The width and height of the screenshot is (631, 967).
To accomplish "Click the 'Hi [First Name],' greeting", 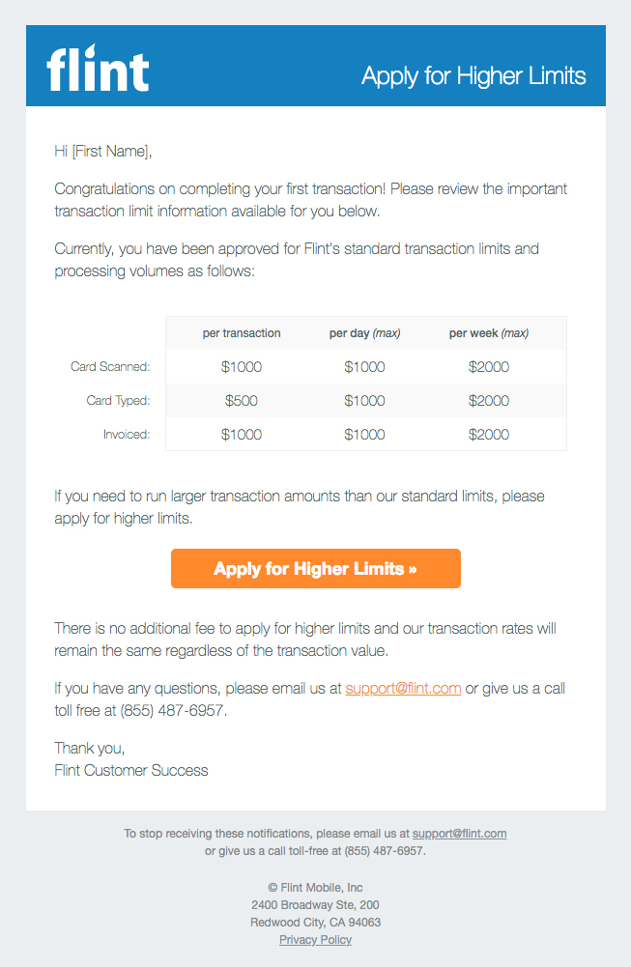I will tap(103, 151).
